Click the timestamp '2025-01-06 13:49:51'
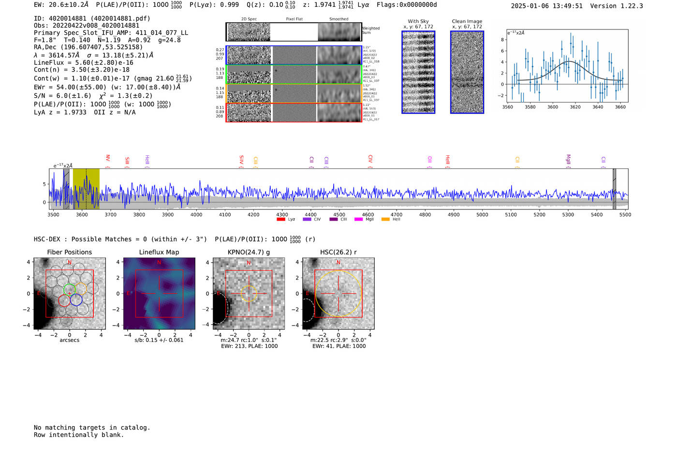This screenshot has width=677, height=461. [547, 6]
